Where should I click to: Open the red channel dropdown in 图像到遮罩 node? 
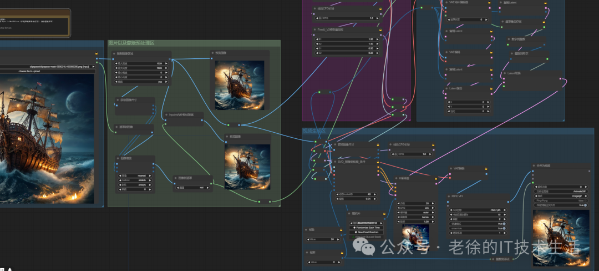tap(192, 188)
